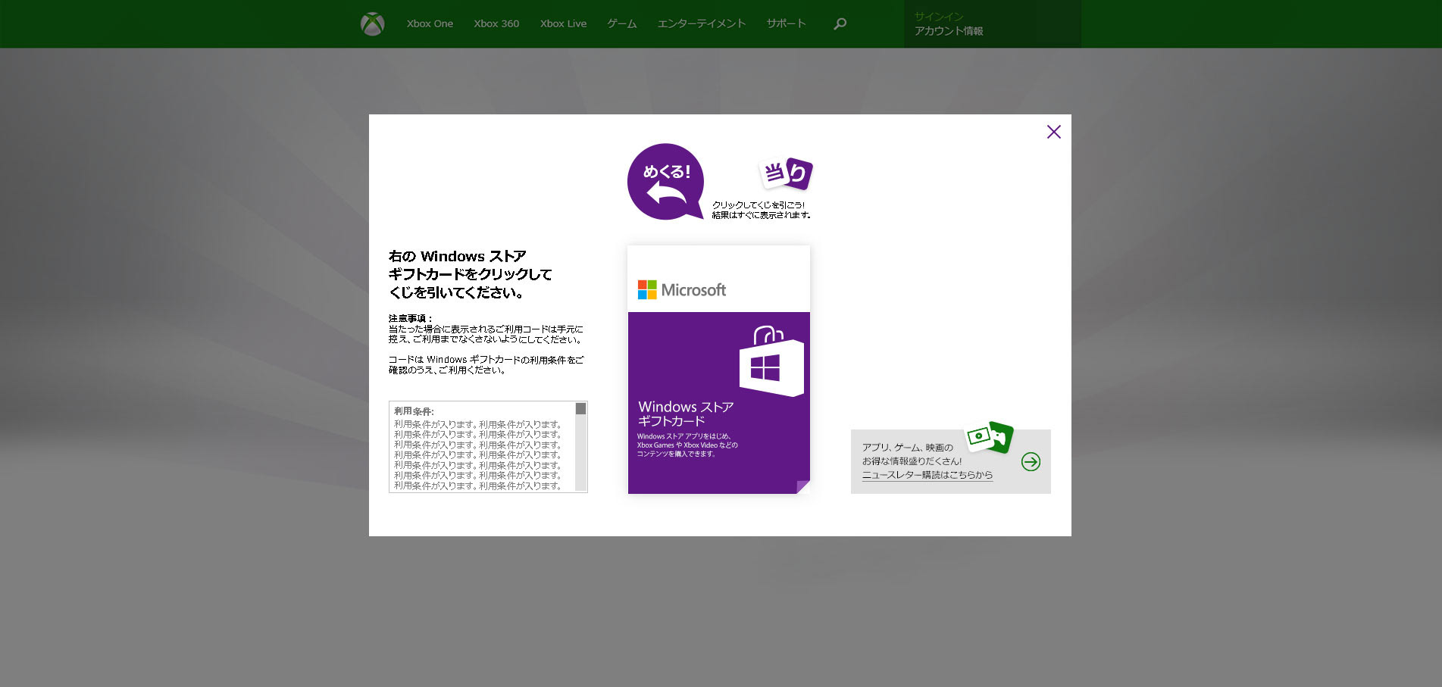This screenshot has width=1442, height=687.
Task: Open アカウント情報
Action: point(949,31)
